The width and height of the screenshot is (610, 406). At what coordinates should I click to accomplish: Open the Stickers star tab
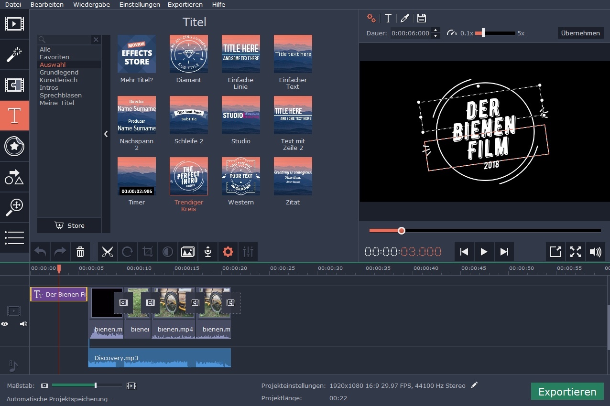(14, 146)
